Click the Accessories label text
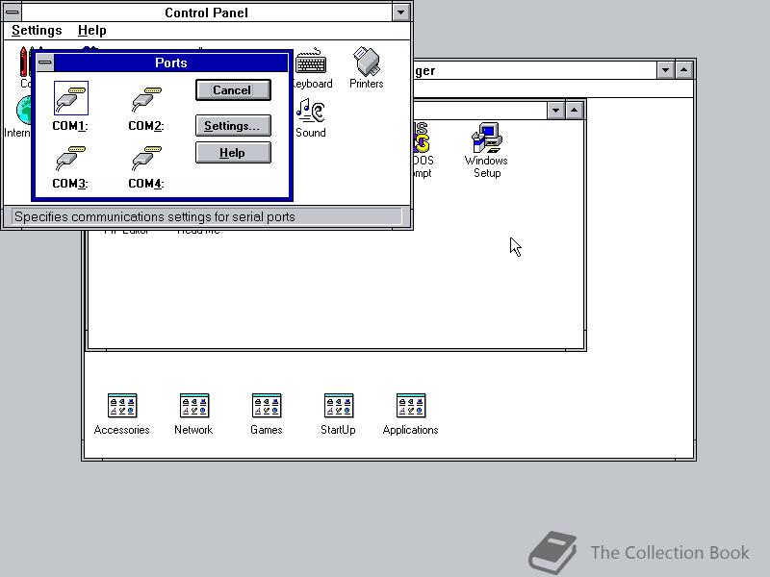Screen dimensions: 770x577 pos(122,430)
